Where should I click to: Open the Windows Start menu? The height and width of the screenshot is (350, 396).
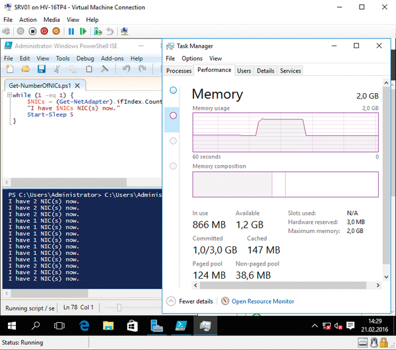point(12,326)
